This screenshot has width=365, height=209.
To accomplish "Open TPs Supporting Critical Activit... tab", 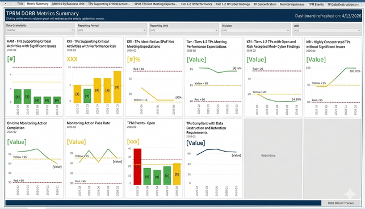I will click(x=109, y=4).
